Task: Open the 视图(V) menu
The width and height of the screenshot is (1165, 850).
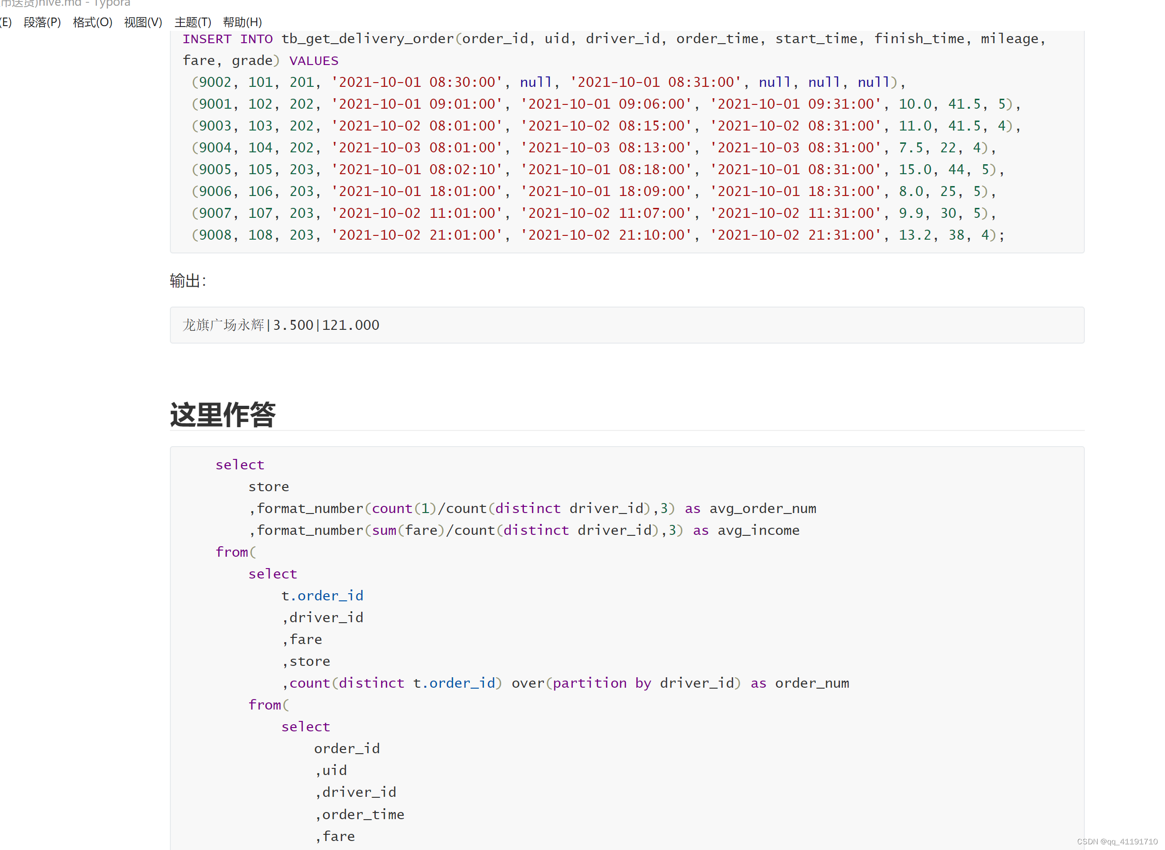Action: tap(143, 22)
